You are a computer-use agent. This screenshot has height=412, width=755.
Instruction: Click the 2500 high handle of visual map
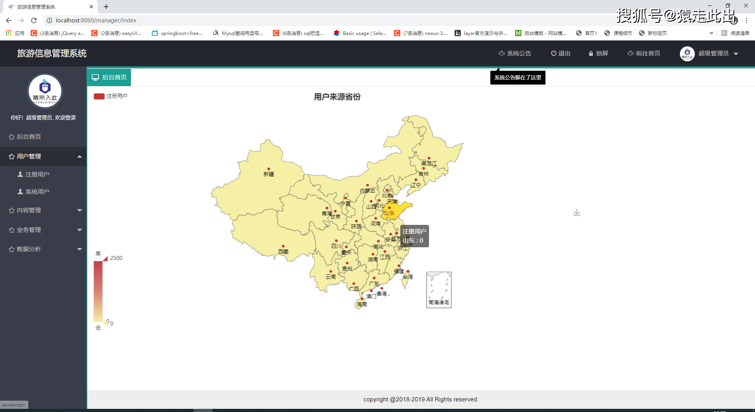[x=105, y=258]
